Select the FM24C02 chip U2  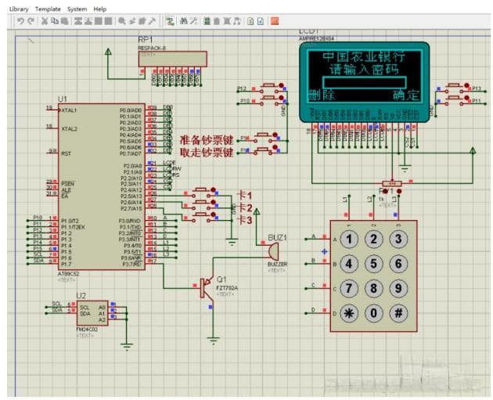click(x=92, y=313)
